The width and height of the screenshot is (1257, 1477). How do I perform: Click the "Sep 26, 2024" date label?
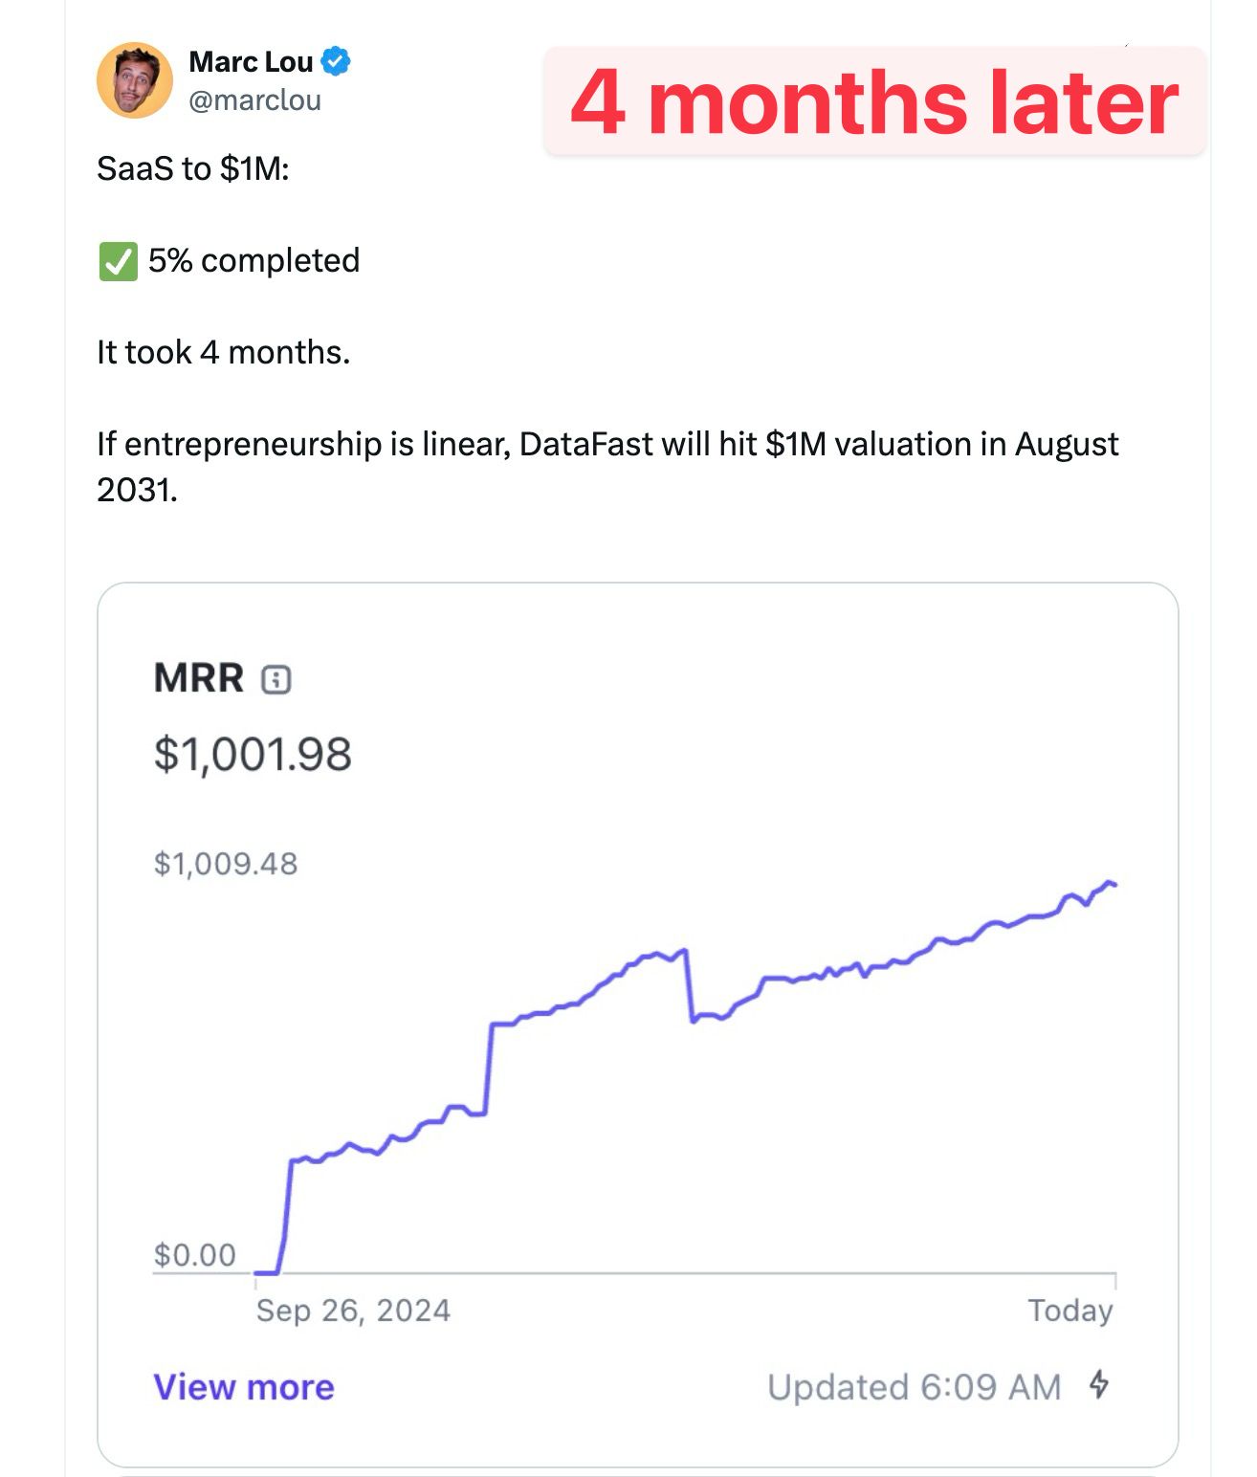coord(353,1311)
